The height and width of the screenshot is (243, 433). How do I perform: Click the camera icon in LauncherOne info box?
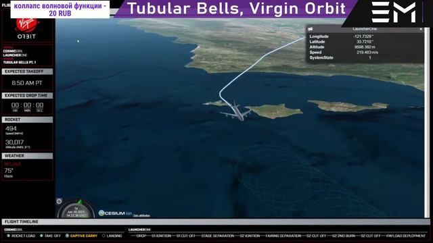[311, 29]
